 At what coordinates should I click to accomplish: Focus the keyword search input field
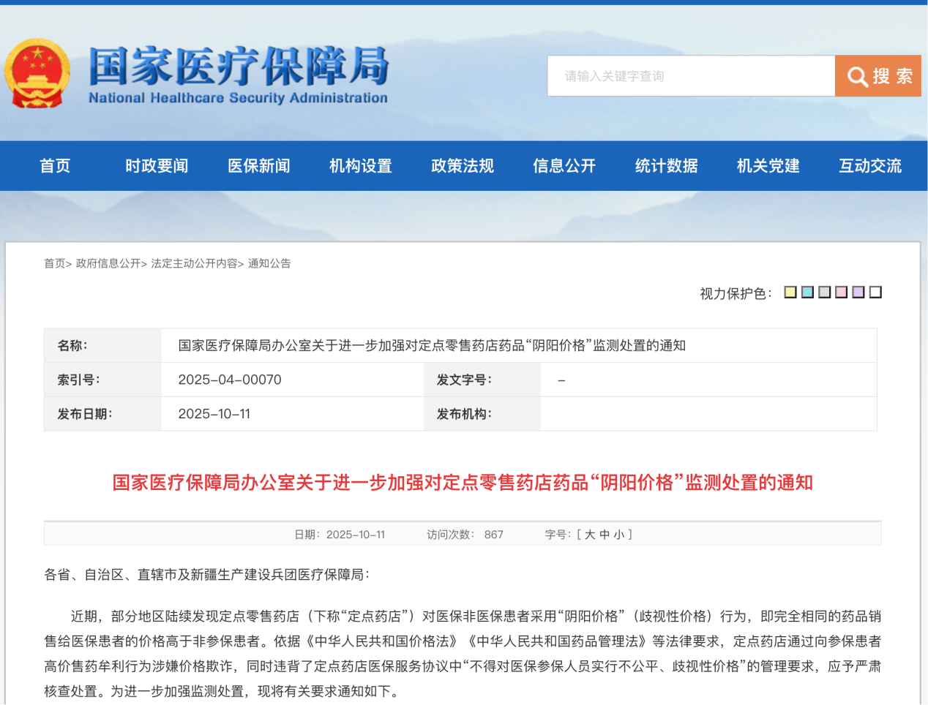(x=691, y=76)
